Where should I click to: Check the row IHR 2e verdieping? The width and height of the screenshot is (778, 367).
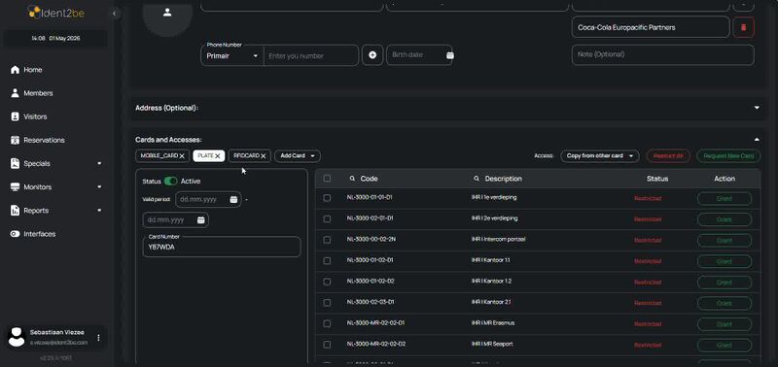click(x=327, y=218)
